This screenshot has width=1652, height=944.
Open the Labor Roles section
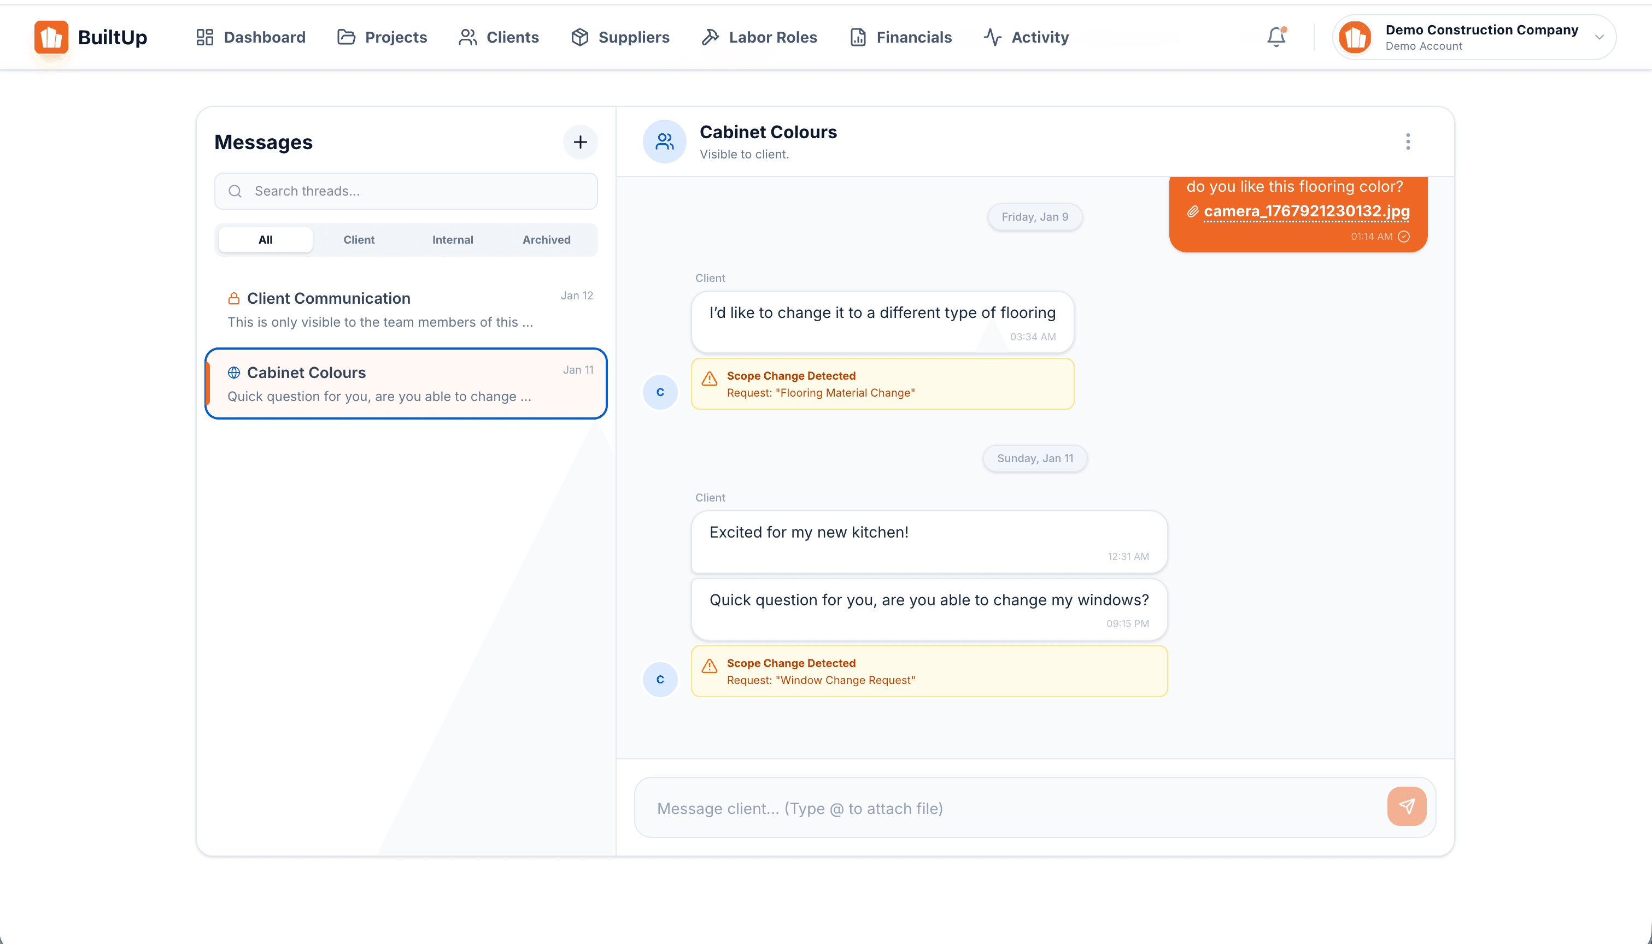point(710,37)
